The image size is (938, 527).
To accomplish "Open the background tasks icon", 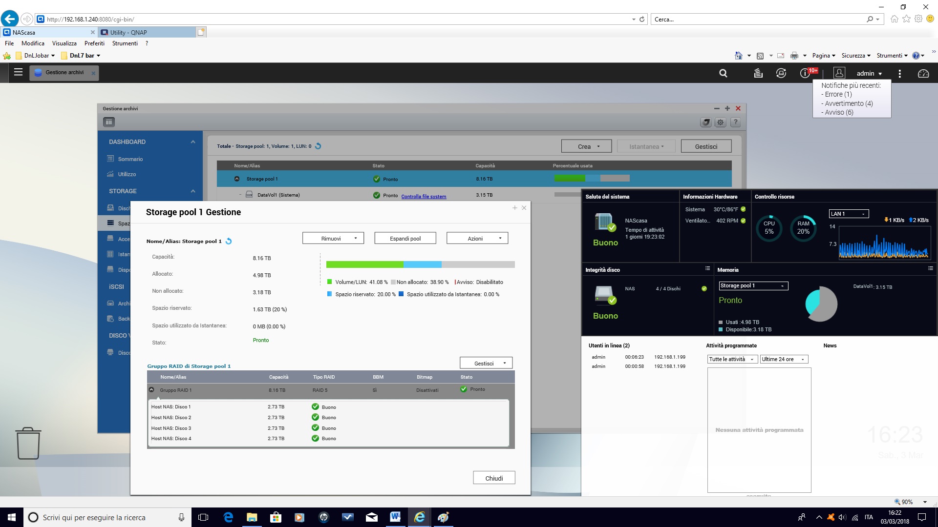I will click(758, 73).
